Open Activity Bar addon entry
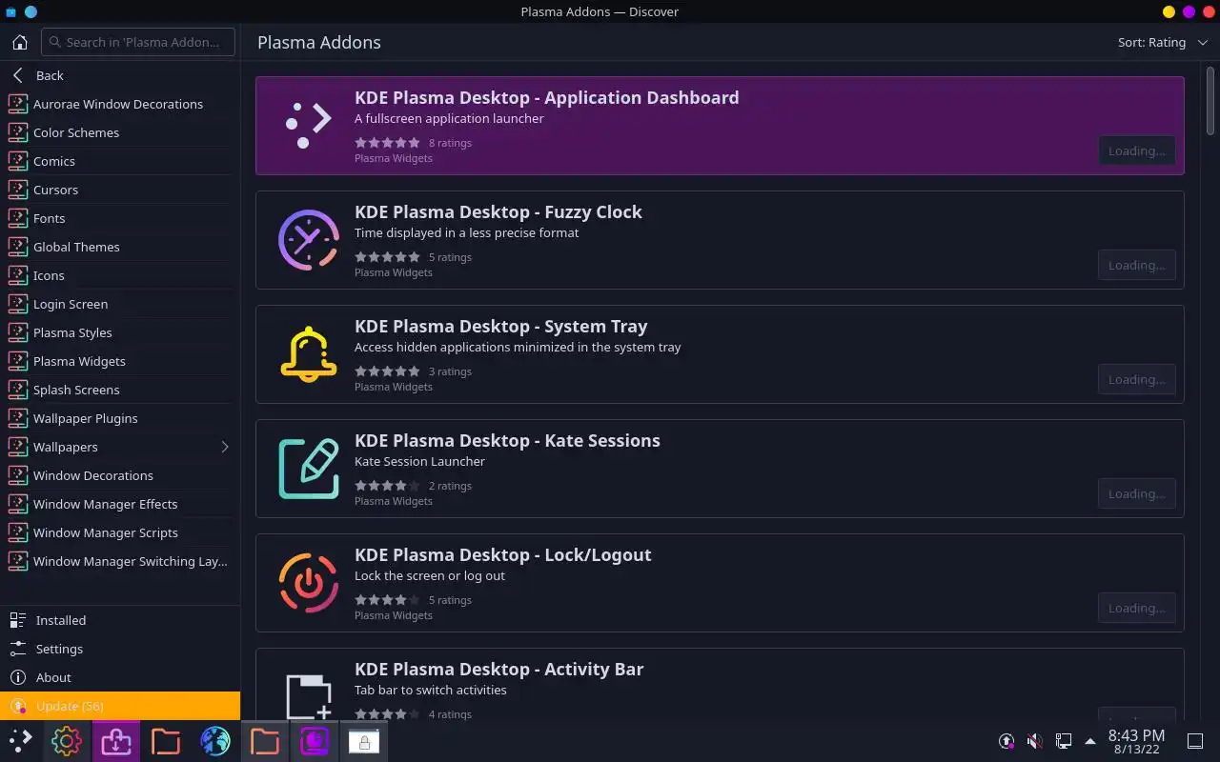Screen dimensions: 1220x762 720,684
